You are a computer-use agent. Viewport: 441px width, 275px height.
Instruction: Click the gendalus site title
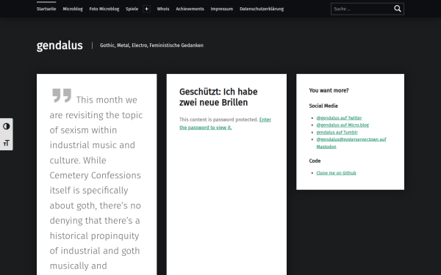(60, 45)
